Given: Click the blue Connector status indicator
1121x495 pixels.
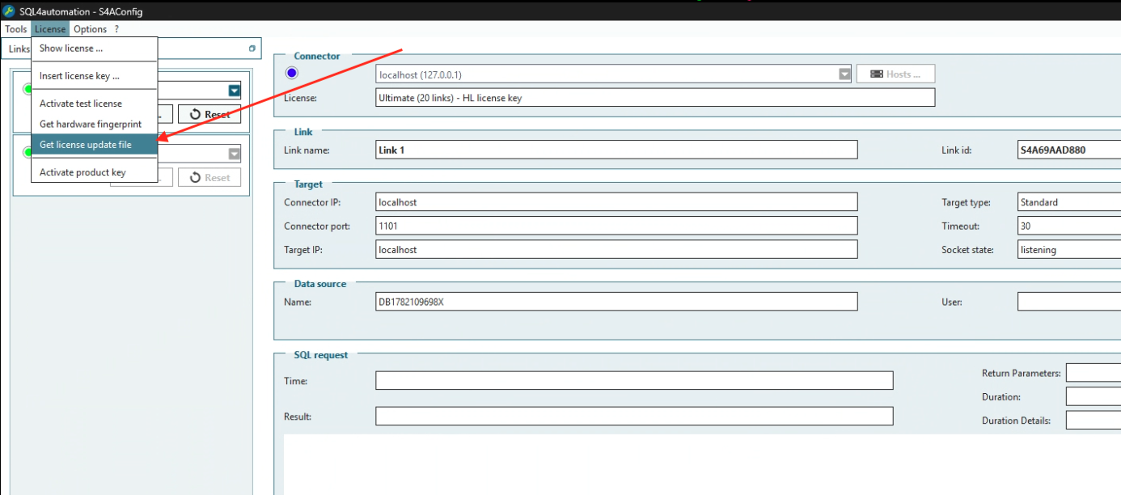Looking at the screenshot, I should pos(292,74).
